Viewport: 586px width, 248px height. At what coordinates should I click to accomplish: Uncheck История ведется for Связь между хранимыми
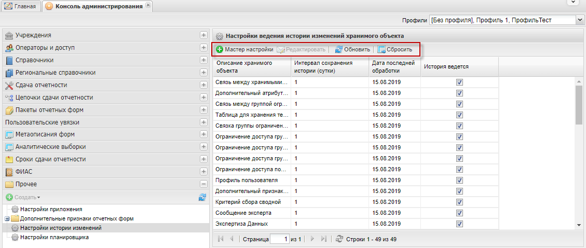click(460, 82)
